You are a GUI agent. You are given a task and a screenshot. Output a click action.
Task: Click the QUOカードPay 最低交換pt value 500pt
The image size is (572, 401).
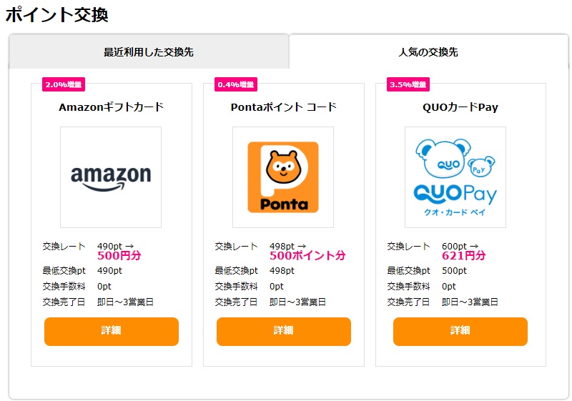pyautogui.click(x=454, y=271)
